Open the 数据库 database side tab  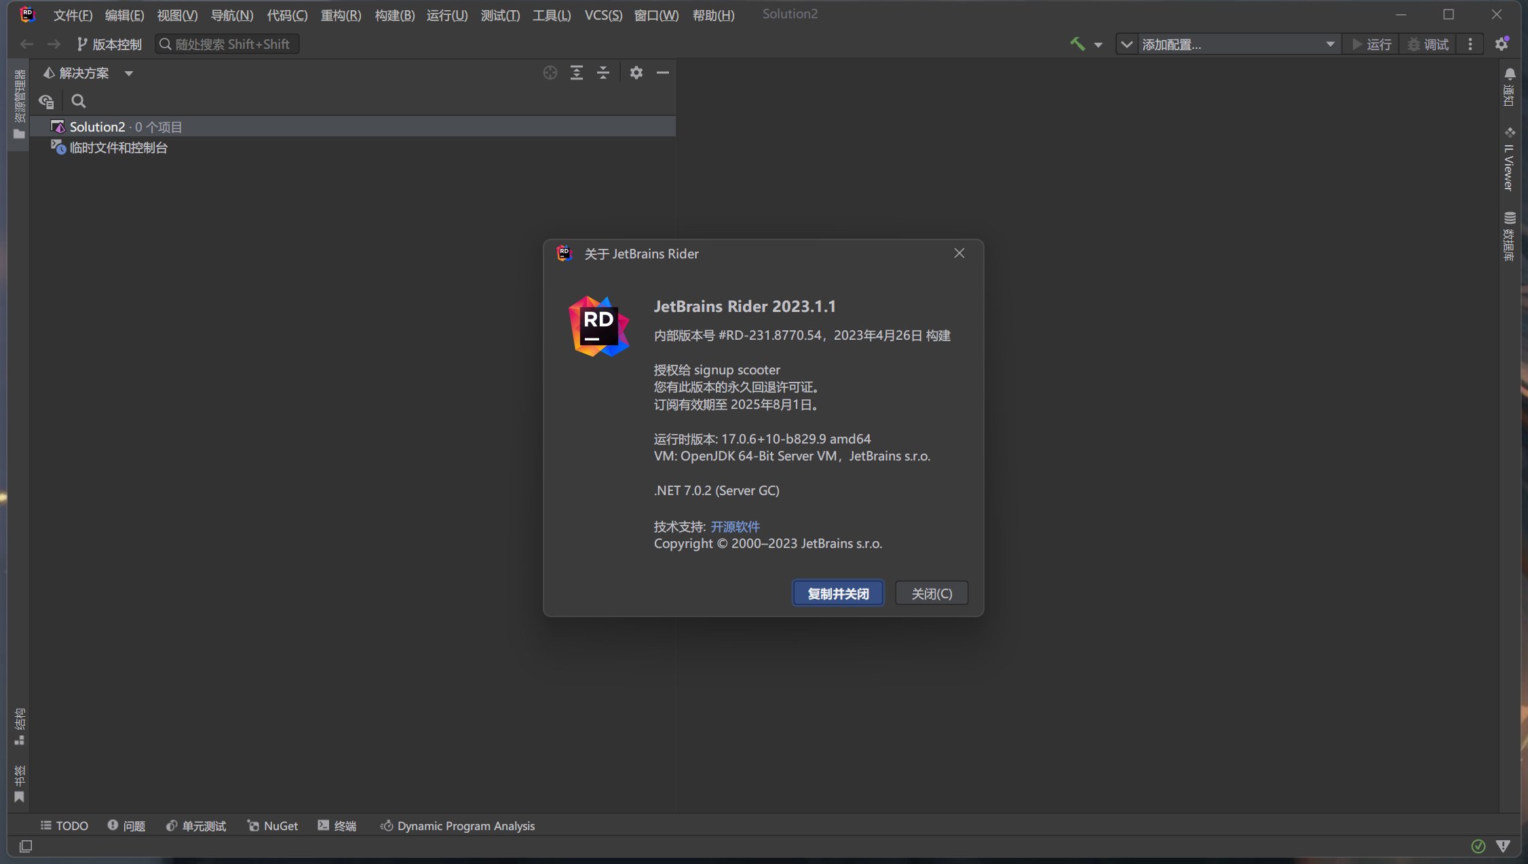tap(1510, 236)
